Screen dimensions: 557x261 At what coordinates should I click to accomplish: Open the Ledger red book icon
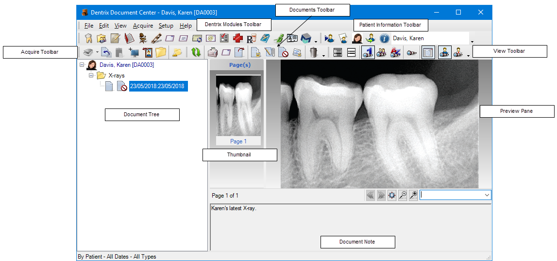pos(129,38)
